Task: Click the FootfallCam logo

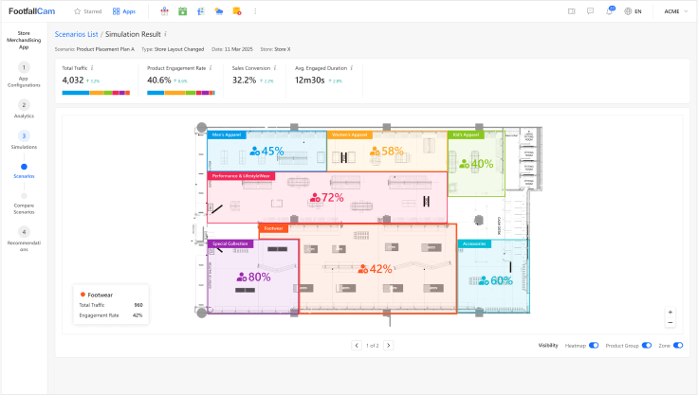Action: tap(31, 11)
